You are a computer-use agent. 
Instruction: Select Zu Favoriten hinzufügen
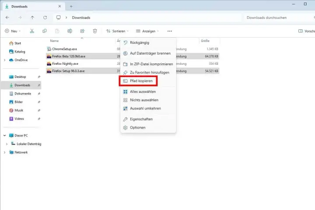[148, 72]
